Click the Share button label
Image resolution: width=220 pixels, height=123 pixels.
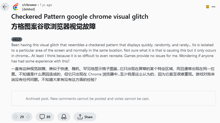coord(88,117)
